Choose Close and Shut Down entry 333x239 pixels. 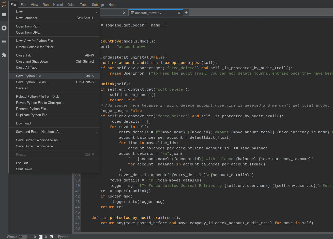coord(54,62)
